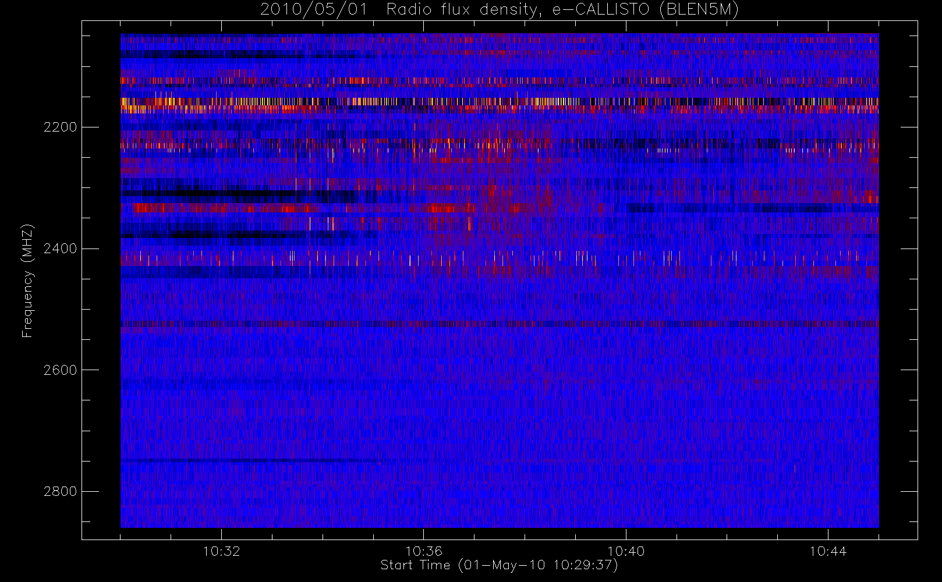Viewport: 942px width, 582px height.
Task: Click the plot title '2010/05/01 Radio flux density, e-CALLISTO (BLEN5M)'
Action: coord(500,9)
